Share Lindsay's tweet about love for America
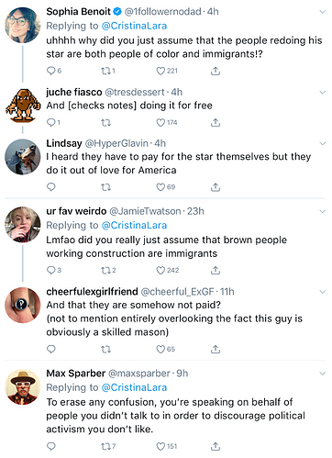This screenshot has width=332, height=458. (x=216, y=187)
